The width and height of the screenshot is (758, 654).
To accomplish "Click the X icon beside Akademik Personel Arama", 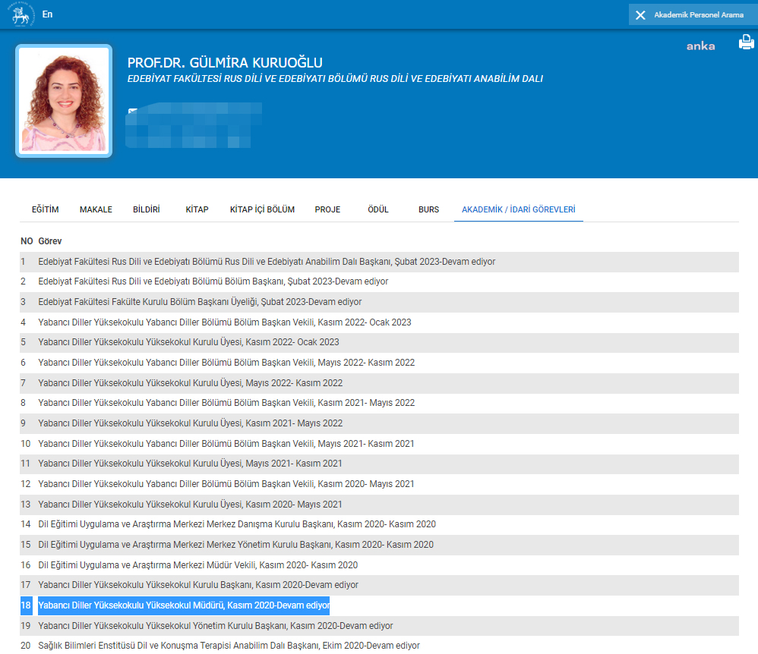I will pos(640,15).
